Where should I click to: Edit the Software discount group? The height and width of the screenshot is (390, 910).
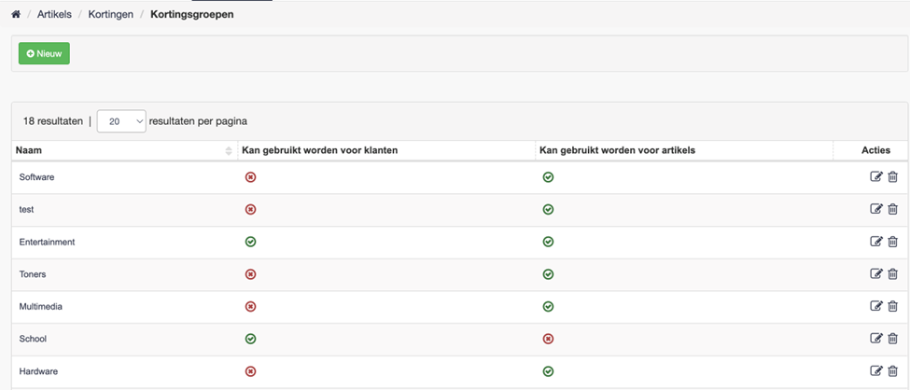click(x=876, y=177)
